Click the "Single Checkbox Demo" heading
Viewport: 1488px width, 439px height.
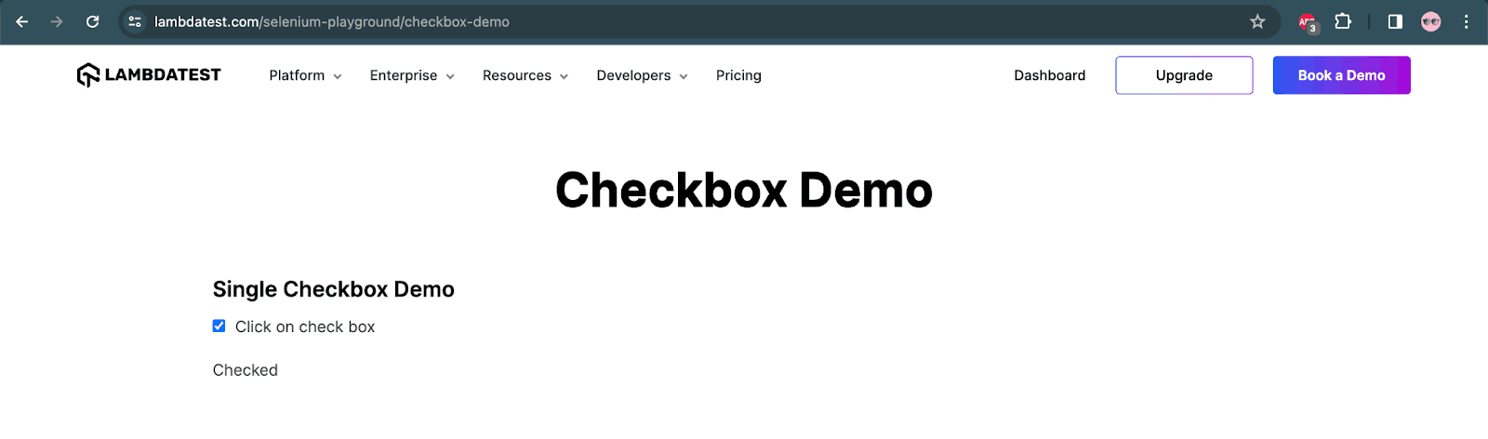click(x=333, y=289)
